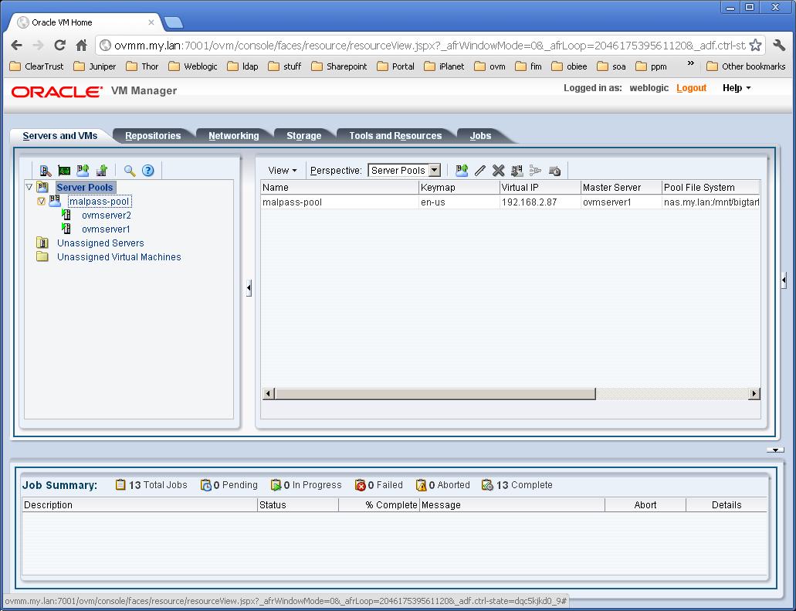Screen dimensions: 796x611
Task: Click the Total Jobs clipboard icon
Action: coord(120,484)
